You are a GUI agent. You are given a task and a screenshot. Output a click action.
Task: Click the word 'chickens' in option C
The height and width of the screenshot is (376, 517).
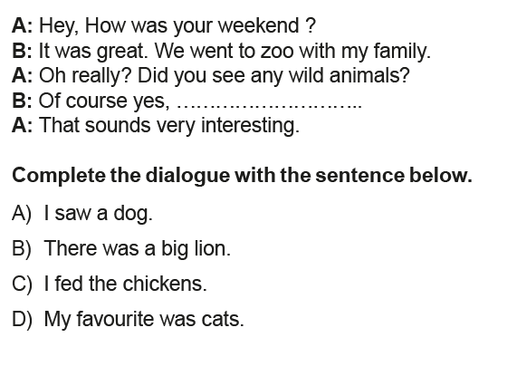pos(165,284)
